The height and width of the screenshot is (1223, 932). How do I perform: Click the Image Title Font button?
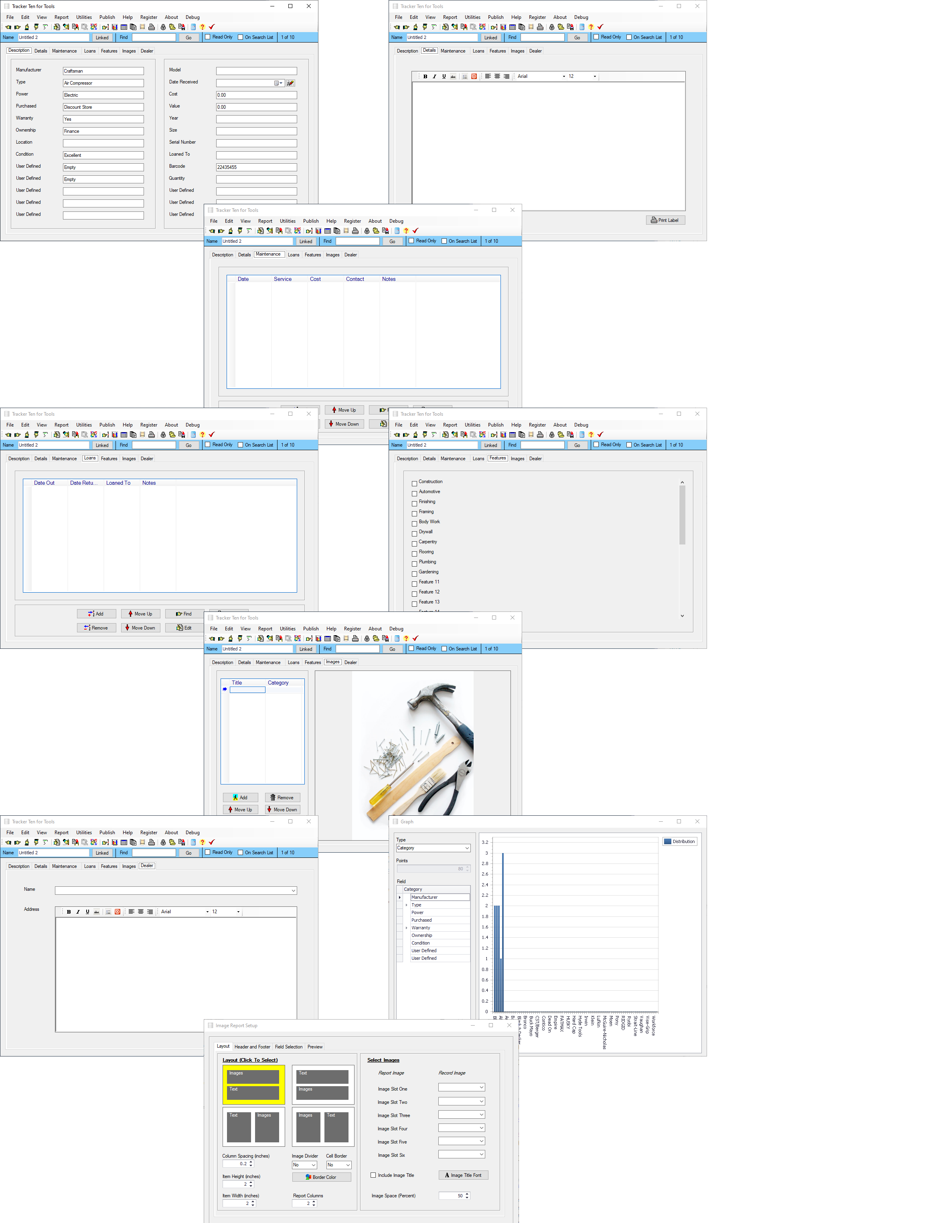(463, 1175)
